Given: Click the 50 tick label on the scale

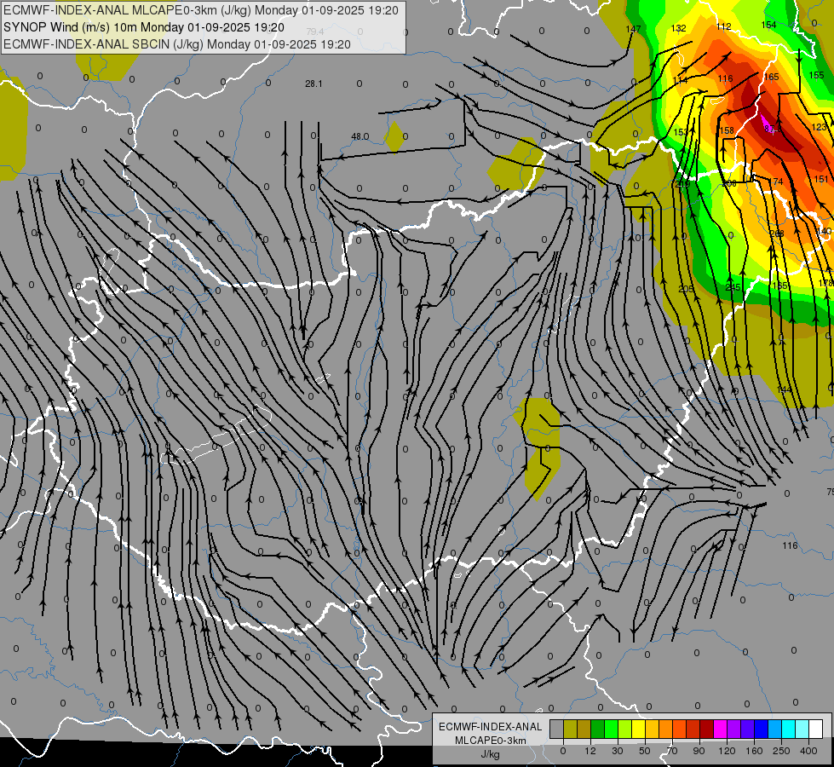Looking at the screenshot, I should (x=645, y=751).
